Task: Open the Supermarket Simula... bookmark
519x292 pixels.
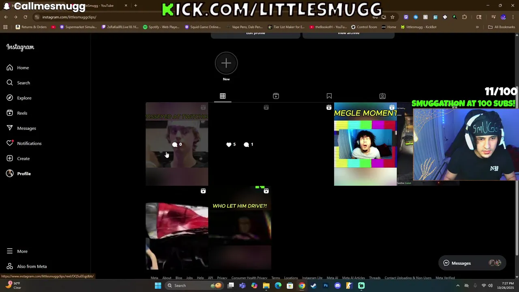Action: click(78, 27)
